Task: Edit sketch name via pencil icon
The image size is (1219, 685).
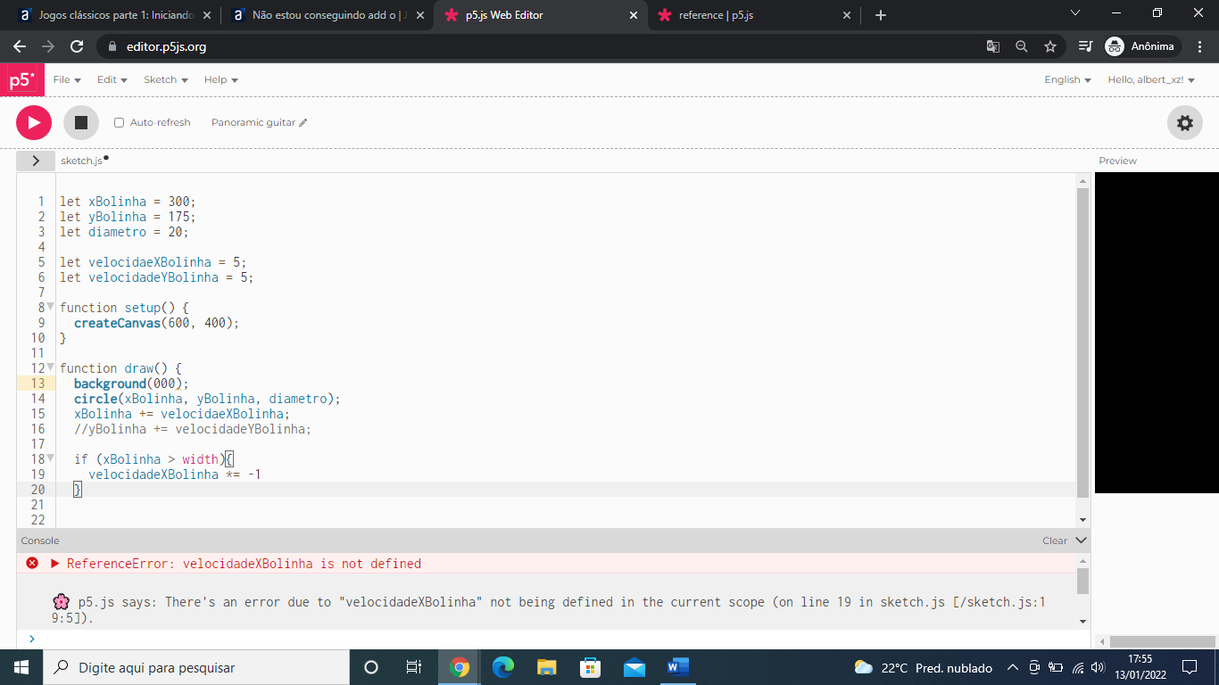Action: pyautogui.click(x=303, y=123)
